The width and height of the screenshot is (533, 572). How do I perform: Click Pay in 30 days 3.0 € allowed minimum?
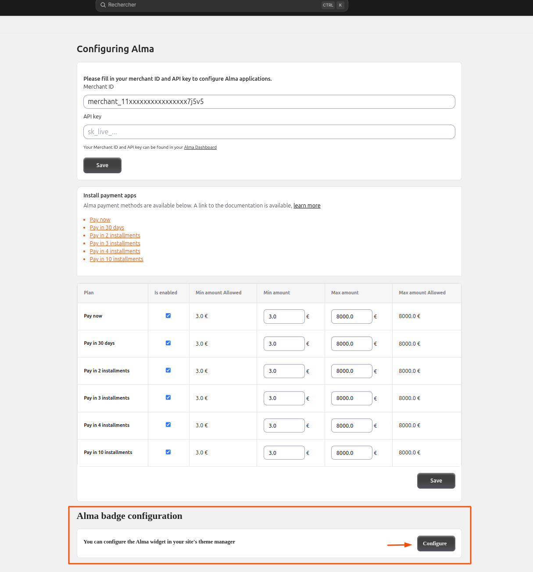202,343
